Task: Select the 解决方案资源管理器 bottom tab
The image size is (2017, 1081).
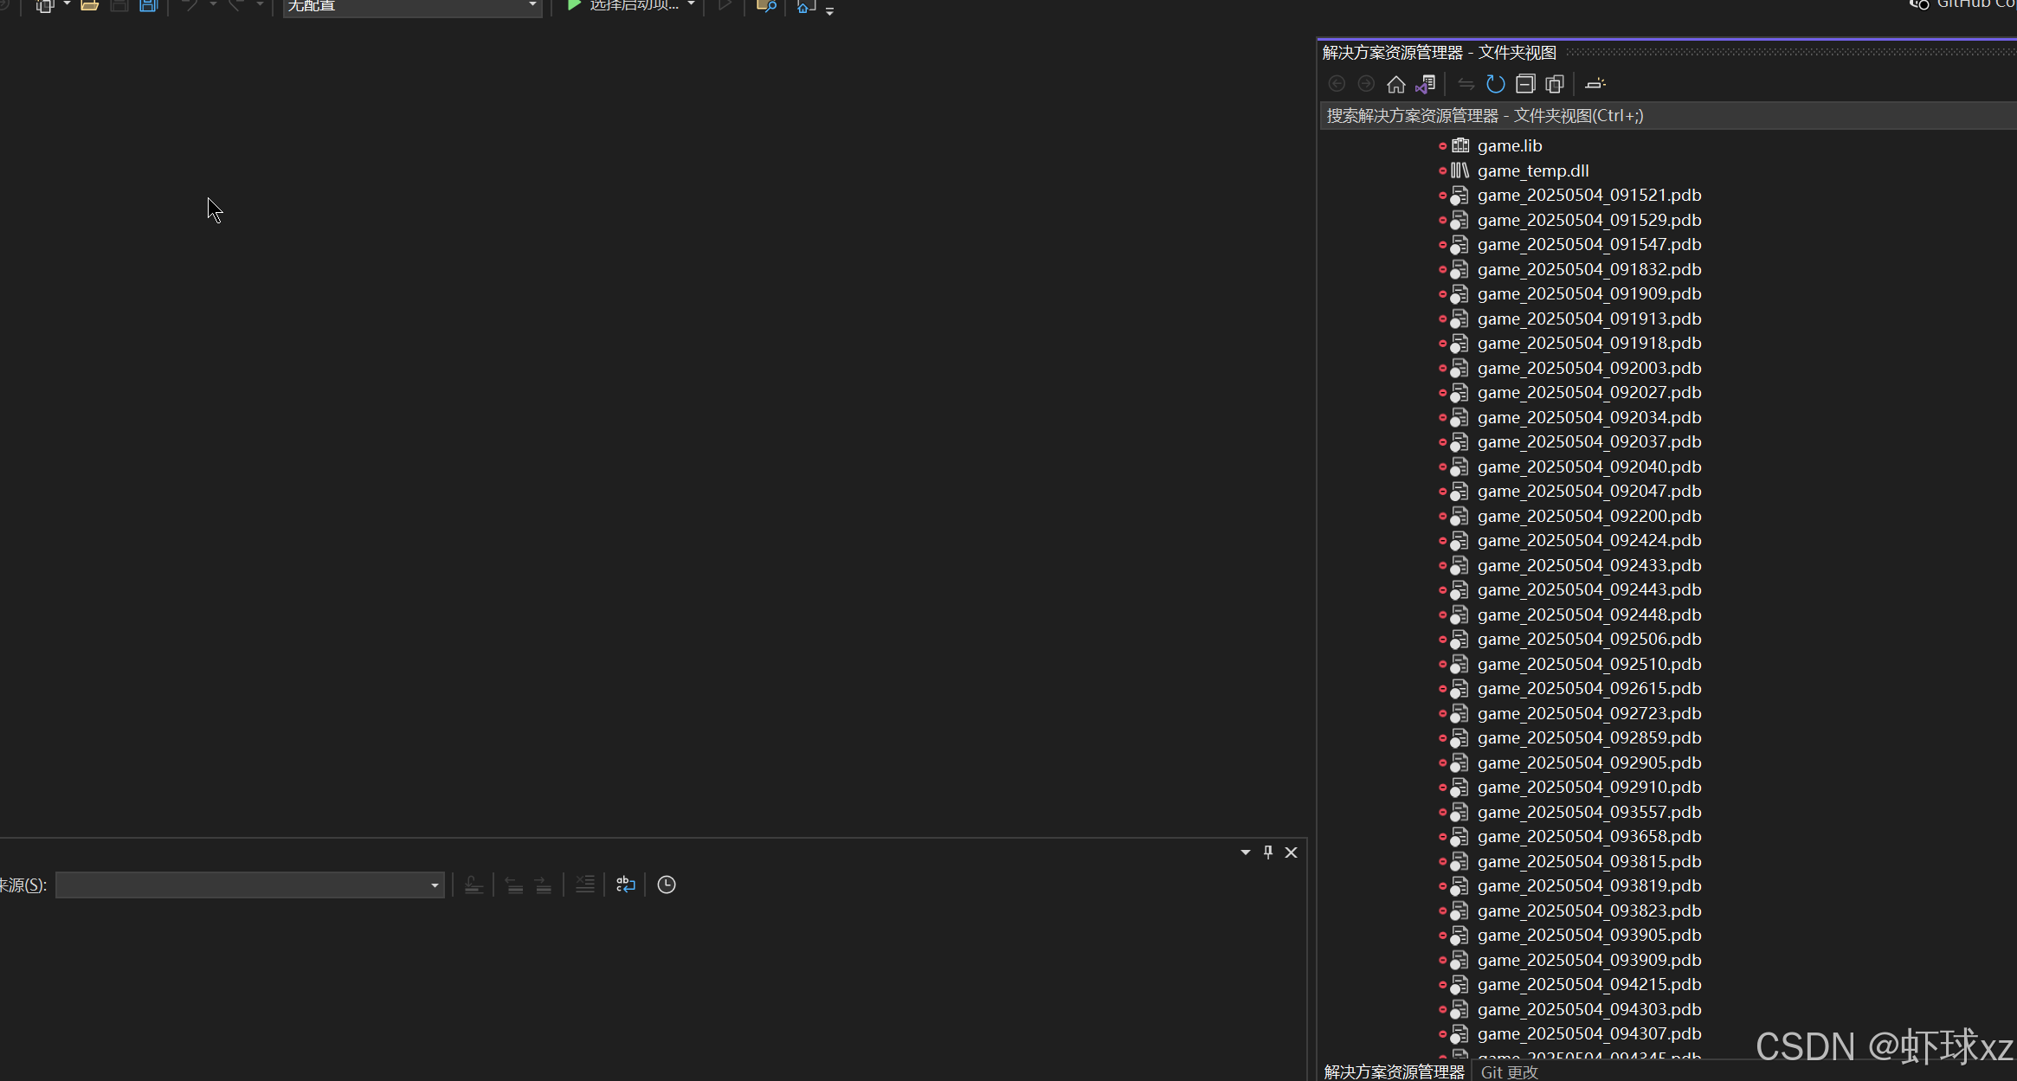Action: tap(1394, 1071)
